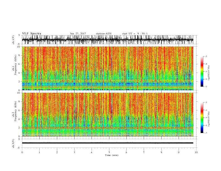
Task: Click the ch.2 PSD color scale bar
Action: pos(202,118)
